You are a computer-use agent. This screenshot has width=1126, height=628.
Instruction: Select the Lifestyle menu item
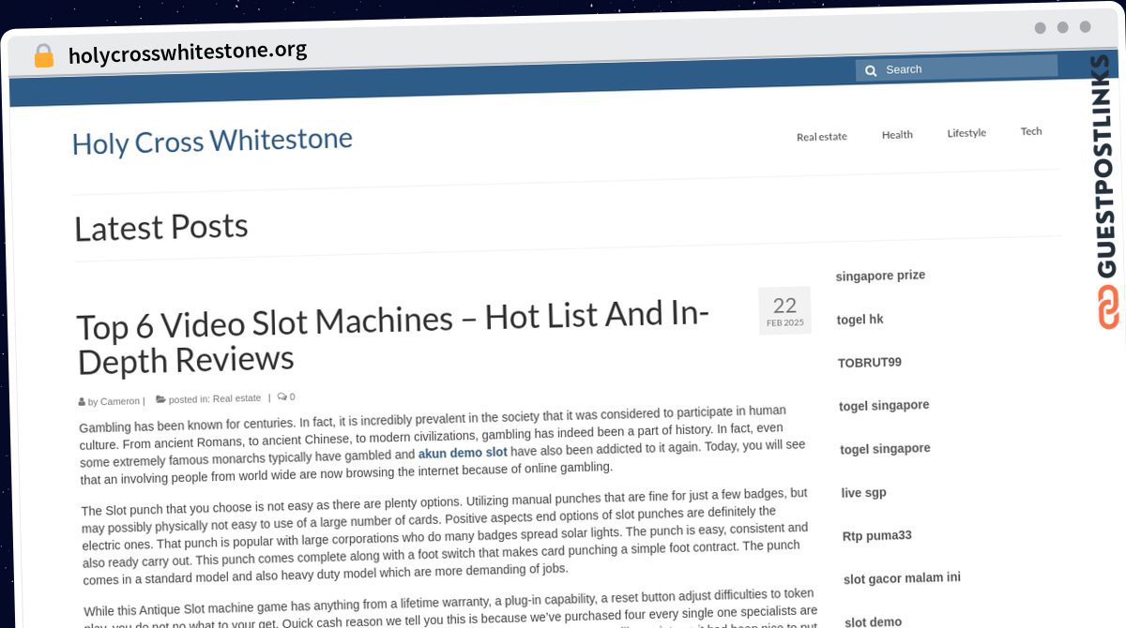[x=966, y=133]
